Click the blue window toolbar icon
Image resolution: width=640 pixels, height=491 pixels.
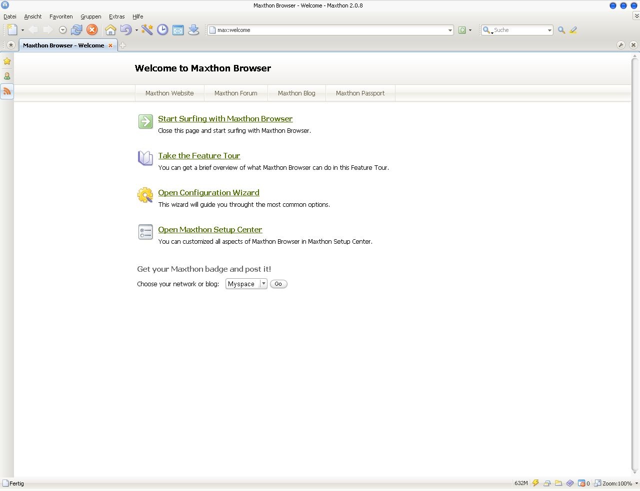(178, 30)
